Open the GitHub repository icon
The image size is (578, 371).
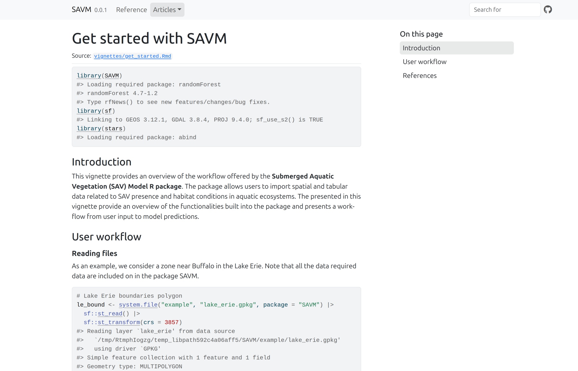click(548, 10)
